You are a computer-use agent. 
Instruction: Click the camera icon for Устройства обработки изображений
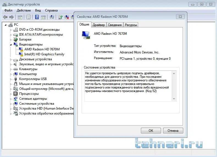[16, 113]
